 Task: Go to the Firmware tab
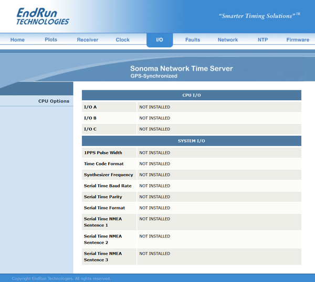point(298,39)
